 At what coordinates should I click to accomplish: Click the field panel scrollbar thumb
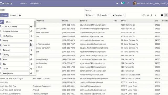[x=35, y=24]
